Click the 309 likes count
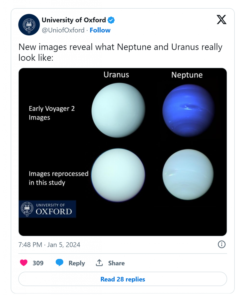The width and height of the screenshot is (249, 295). pyautogui.click(x=38, y=263)
